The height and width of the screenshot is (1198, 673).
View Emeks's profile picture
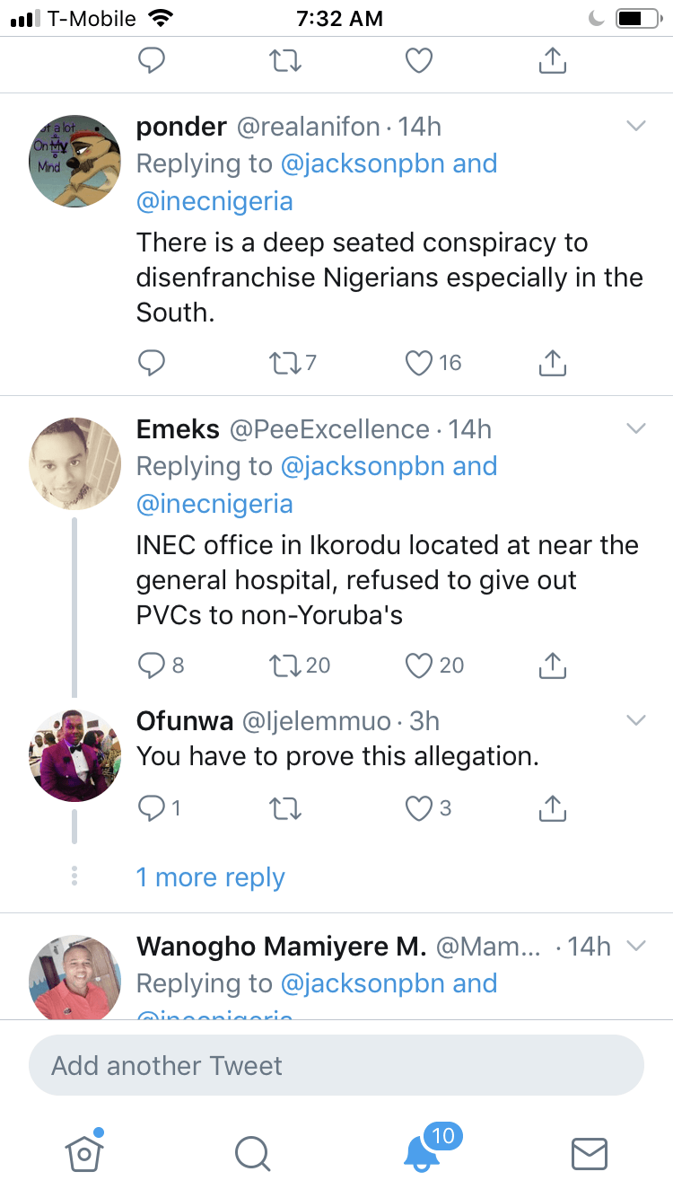(x=75, y=463)
